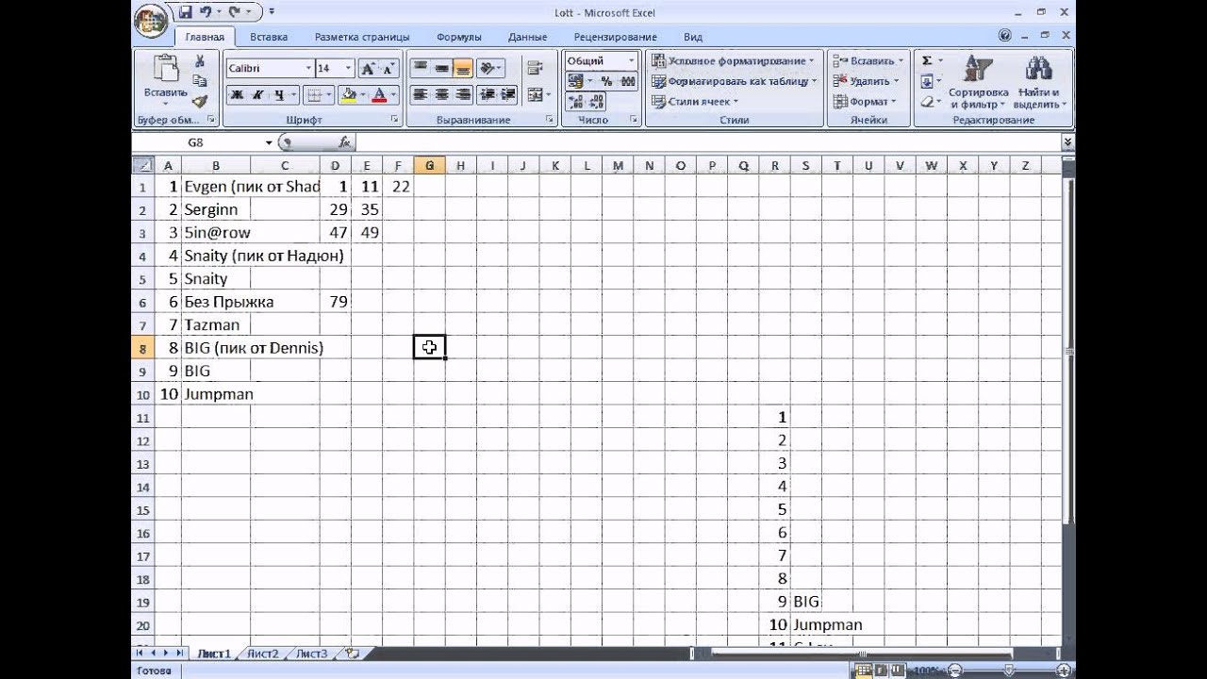The image size is (1207, 679).
Task: Apply red font color A
Action: tap(379, 95)
